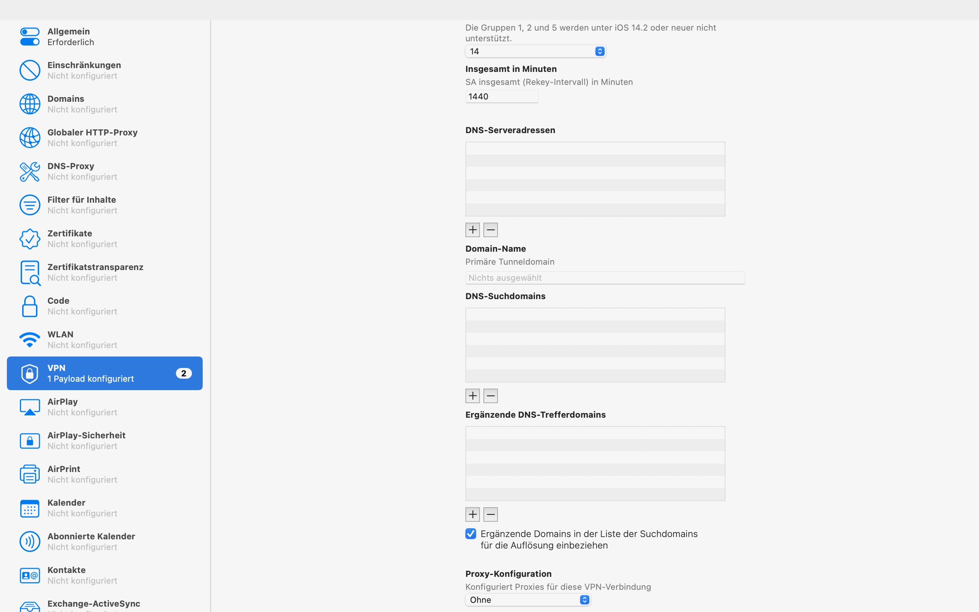This screenshot has width=979, height=612.
Task: Click first row of DNS-Serveradressen list
Action: coord(595,148)
